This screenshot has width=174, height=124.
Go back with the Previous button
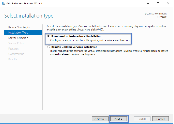pos(100,119)
